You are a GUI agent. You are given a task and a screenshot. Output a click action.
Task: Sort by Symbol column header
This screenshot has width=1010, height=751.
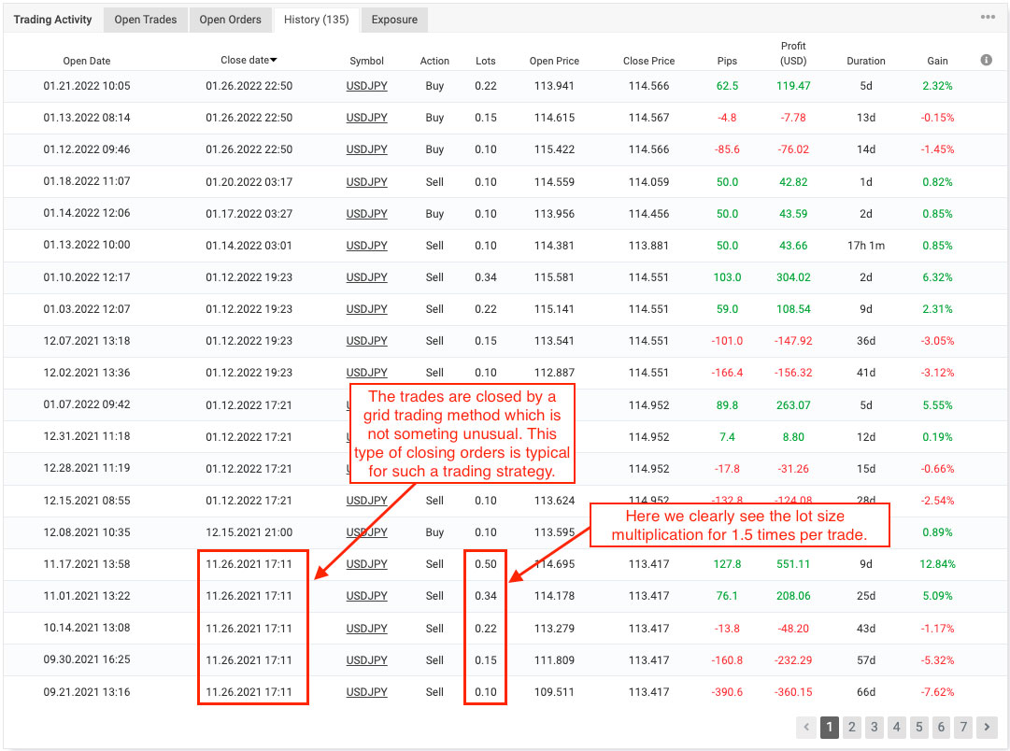366,61
